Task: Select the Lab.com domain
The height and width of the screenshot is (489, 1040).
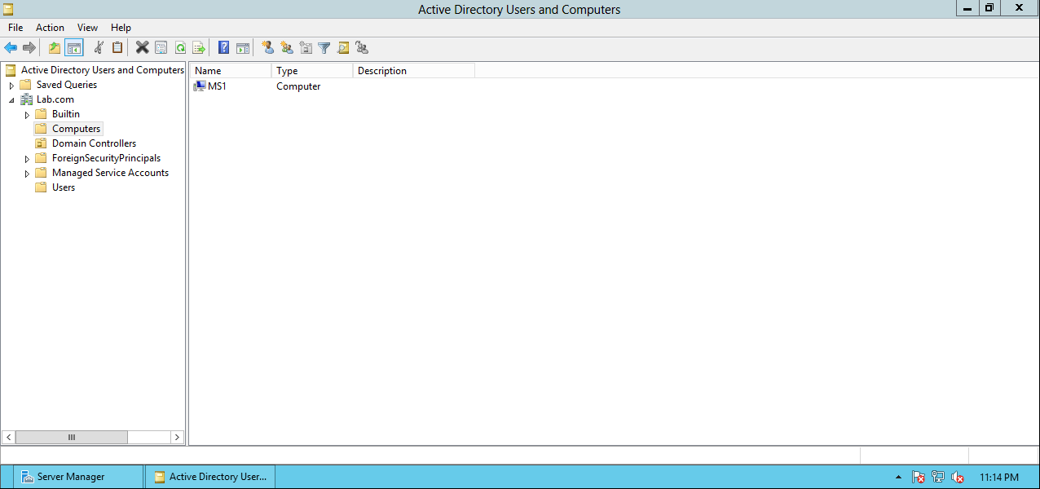Action: click(x=55, y=99)
